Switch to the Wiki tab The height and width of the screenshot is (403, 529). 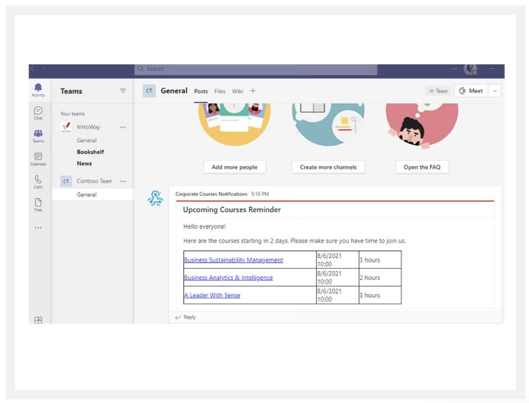click(x=237, y=91)
